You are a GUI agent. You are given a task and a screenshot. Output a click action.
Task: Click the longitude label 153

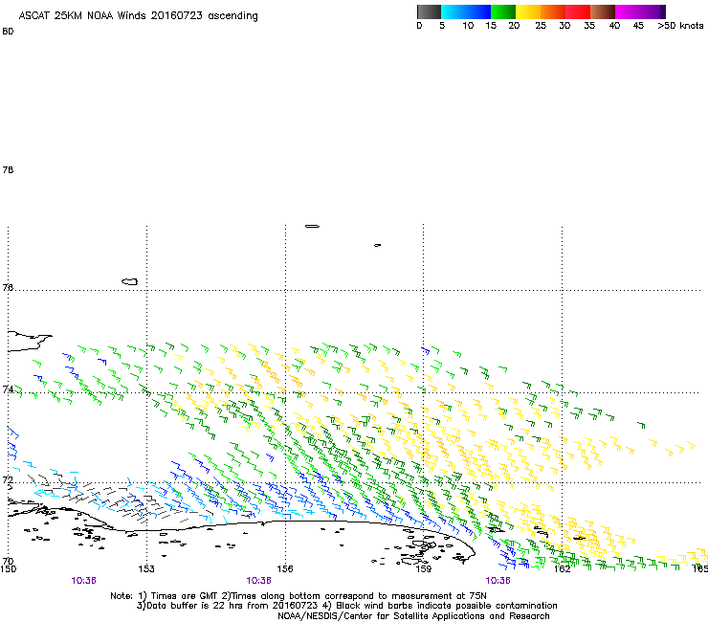pyautogui.click(x=146, y=569)
